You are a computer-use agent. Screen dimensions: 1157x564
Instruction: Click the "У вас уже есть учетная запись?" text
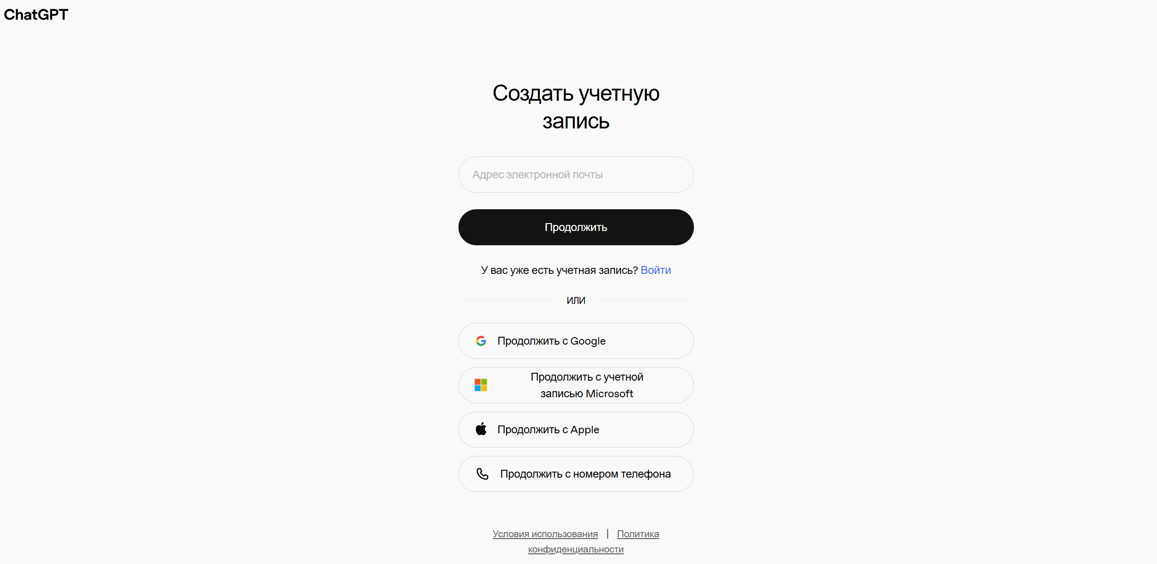(559, 270)
